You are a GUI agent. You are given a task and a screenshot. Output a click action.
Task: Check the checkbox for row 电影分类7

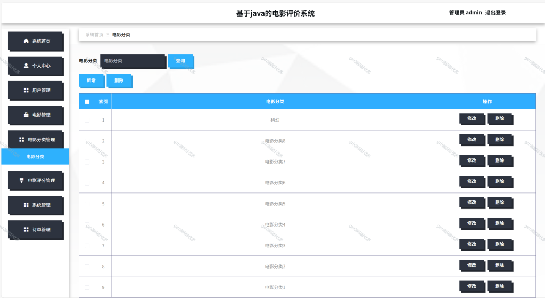(87, 162)
